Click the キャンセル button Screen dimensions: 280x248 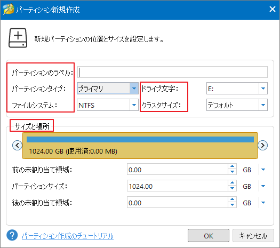(x=253, y=236)
